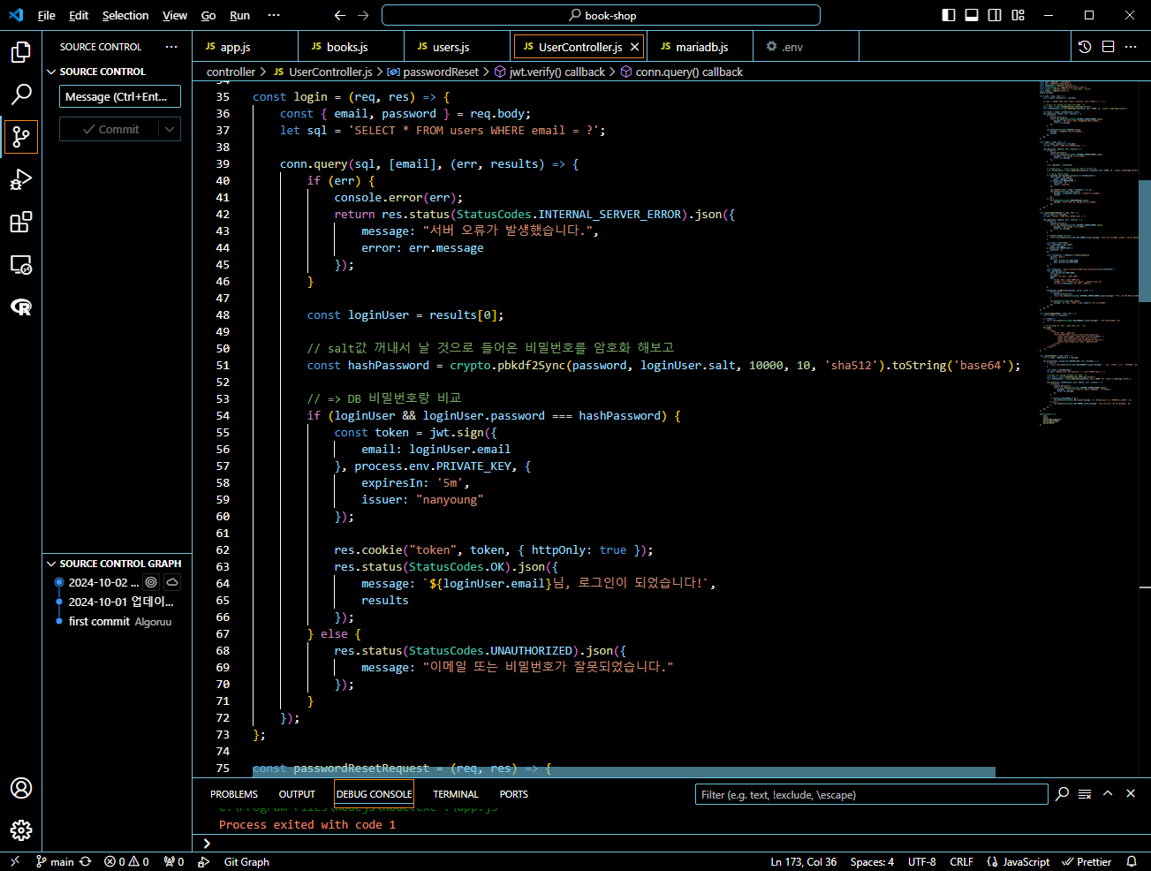Open Source Control view More Actions ellipsis

(171, 47)
